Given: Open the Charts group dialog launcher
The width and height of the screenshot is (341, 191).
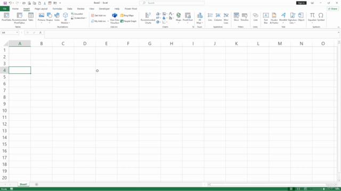Looking at the screenshot, I should [193, 27].
